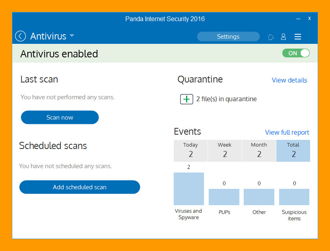
Task: Open the notifications bell icon
Action: pos(271,37)
